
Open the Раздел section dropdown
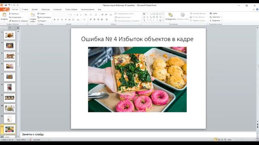pyautogui.click(x=42, y=21)
